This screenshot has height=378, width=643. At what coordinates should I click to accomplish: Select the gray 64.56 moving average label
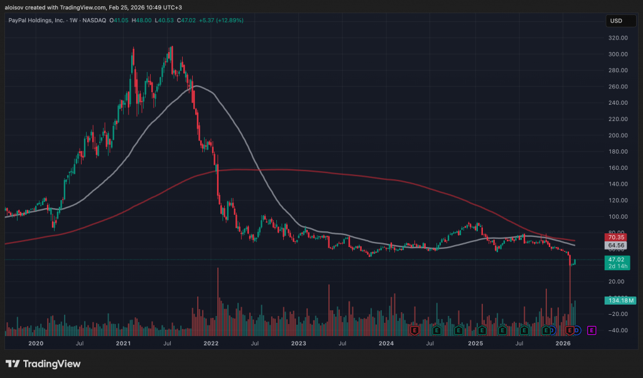pos(616,246)
